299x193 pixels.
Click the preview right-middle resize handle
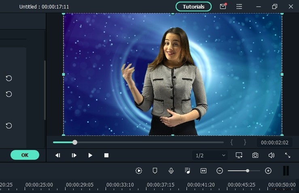[282, 74]
